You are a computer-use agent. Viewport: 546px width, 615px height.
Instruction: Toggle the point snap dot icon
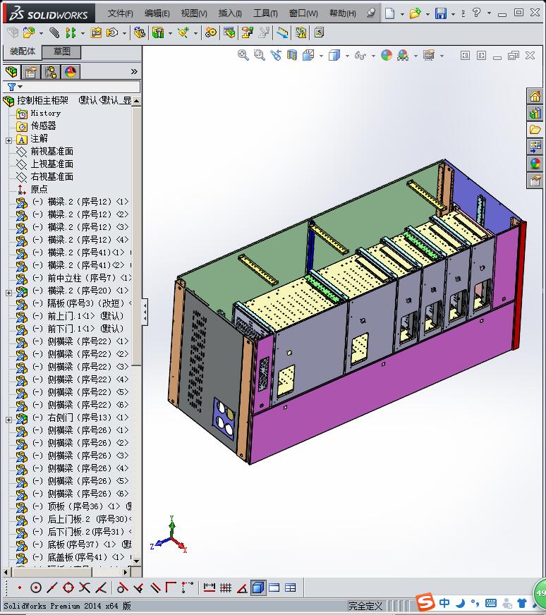click(x=20, y=587)
